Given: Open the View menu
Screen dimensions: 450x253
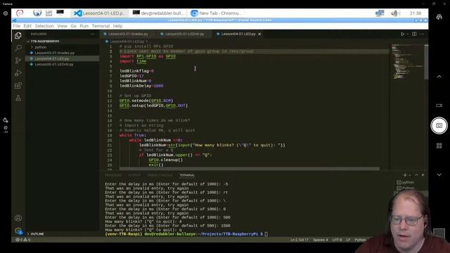Looking at the screenshot, I should 62,26.
